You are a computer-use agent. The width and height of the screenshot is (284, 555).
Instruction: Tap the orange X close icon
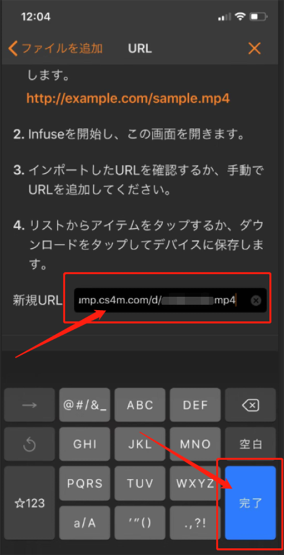tap(254, 48)
